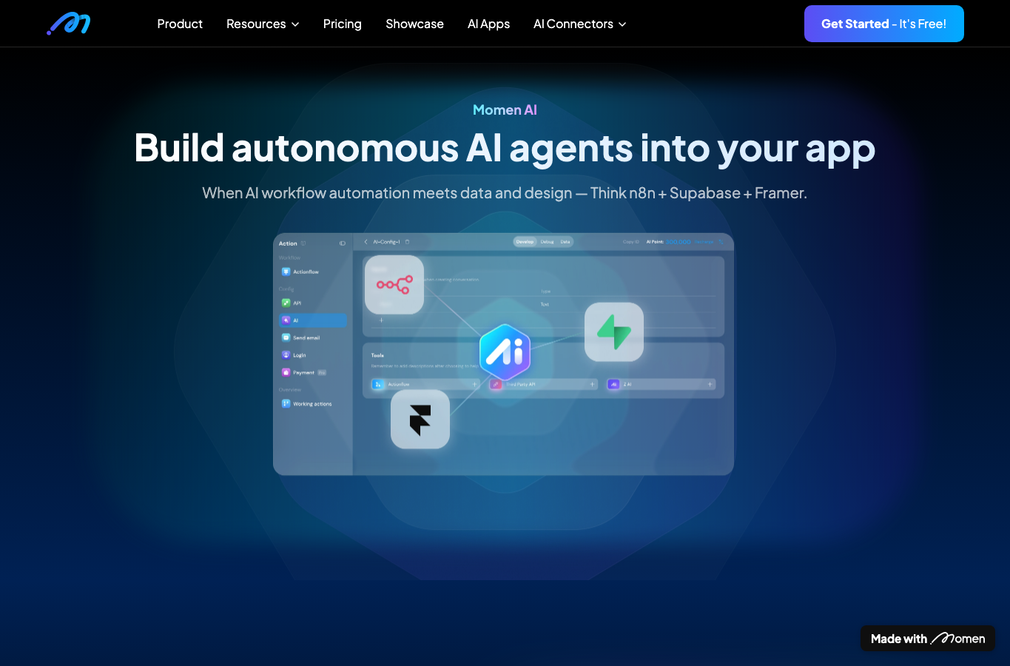The image size is (1010, 666).
Task: Select the highlighted AI sidebar item
Action: point(312,320)
